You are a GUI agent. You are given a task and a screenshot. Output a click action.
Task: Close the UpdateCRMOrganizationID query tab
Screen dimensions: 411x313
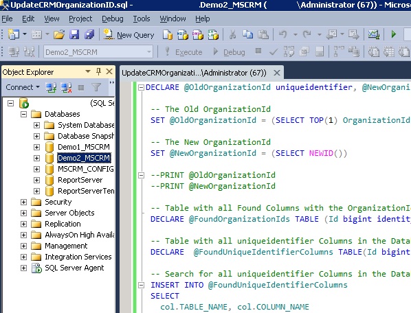tap(277, 73)
